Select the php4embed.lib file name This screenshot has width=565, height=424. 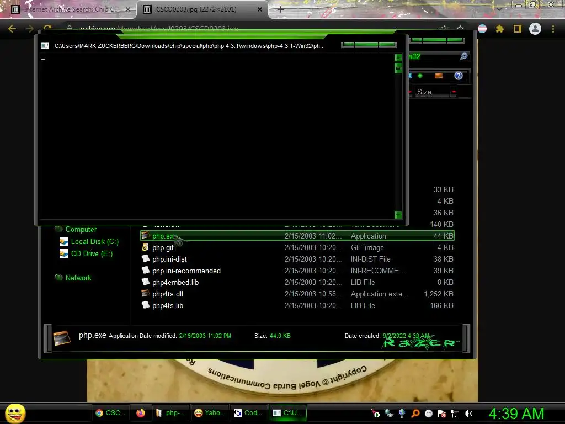pos(175,282)
